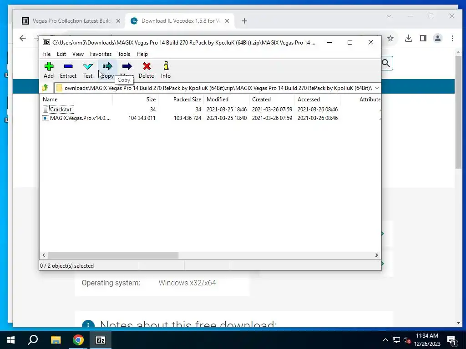The image size is (466, 349).
Task: Open File Explorer from taskbar
Action: click(56, 340)
